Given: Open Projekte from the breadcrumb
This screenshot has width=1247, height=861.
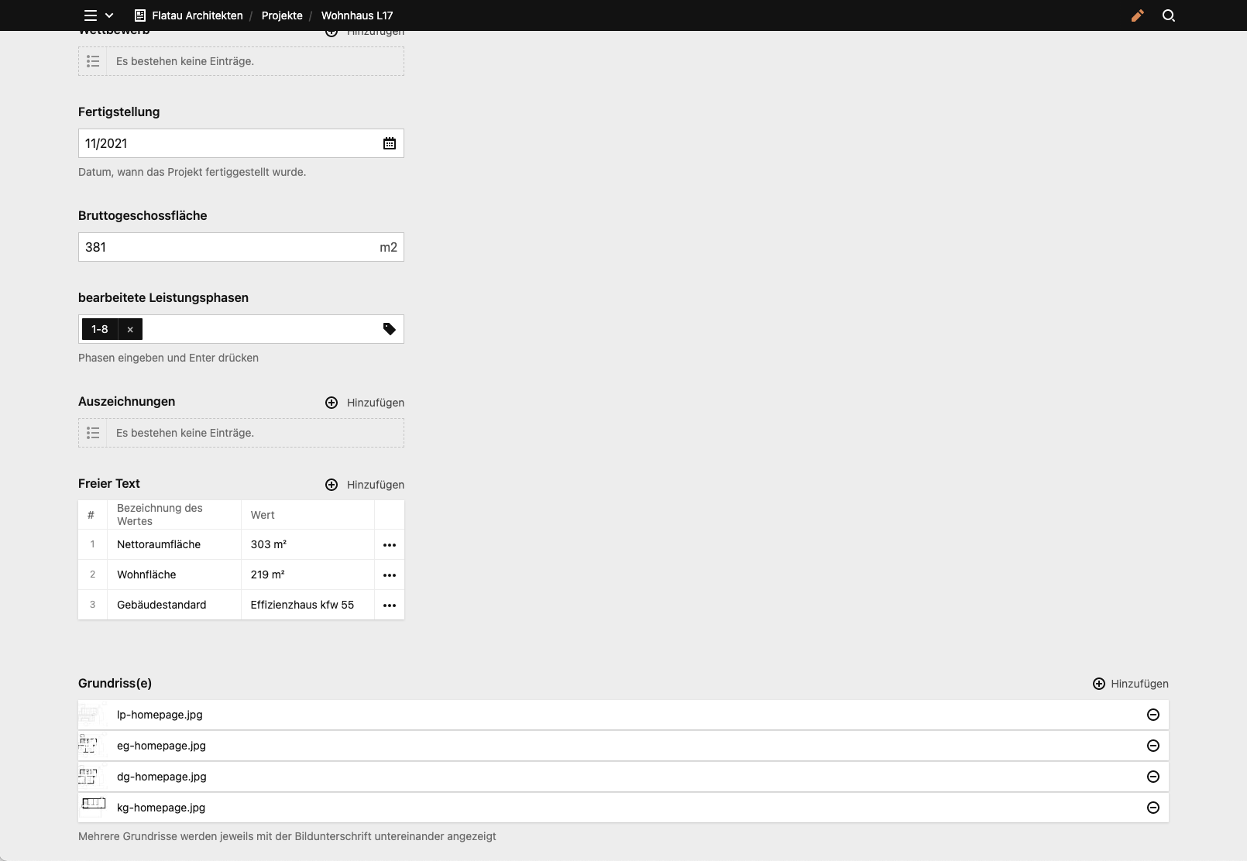Looking at the screenshot, I should pos(282,15).
